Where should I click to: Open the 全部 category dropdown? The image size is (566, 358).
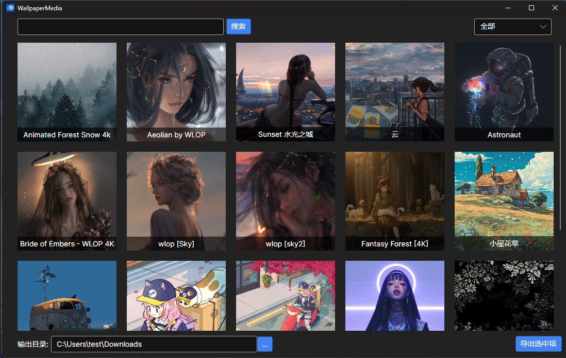point(512,27)
